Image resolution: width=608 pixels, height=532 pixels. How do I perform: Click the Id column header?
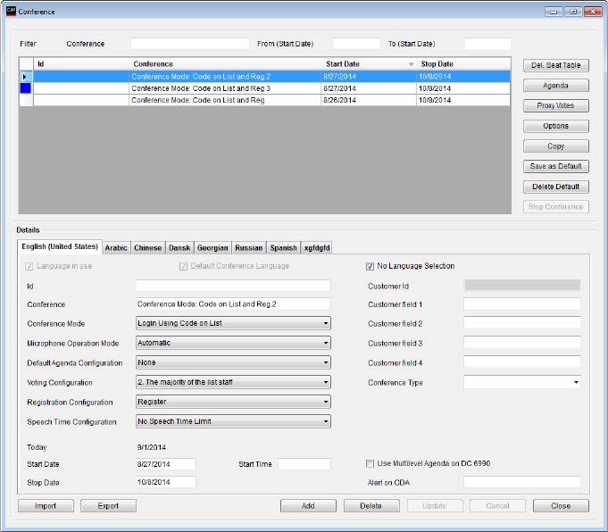pyautogui.click(x=81, y=64)
